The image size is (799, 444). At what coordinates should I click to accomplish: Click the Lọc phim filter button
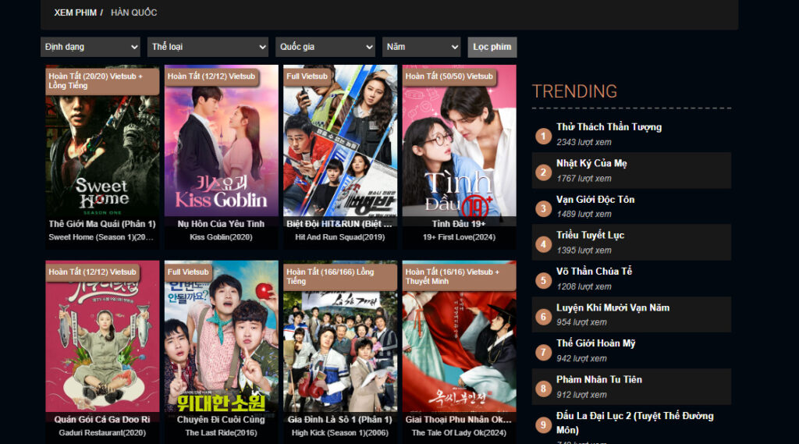492,47
